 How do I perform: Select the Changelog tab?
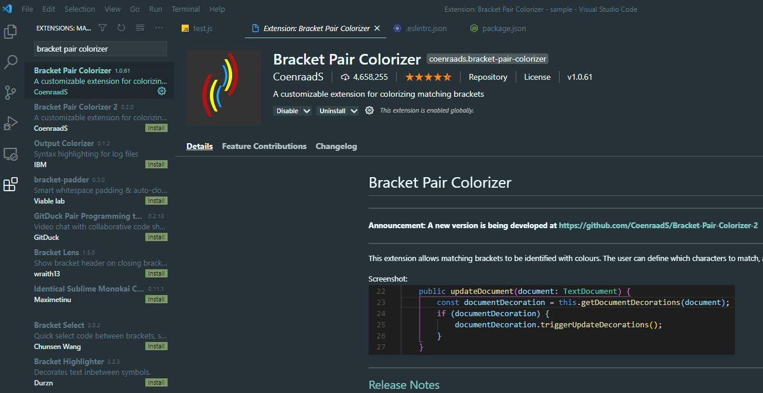click(336, 146)
